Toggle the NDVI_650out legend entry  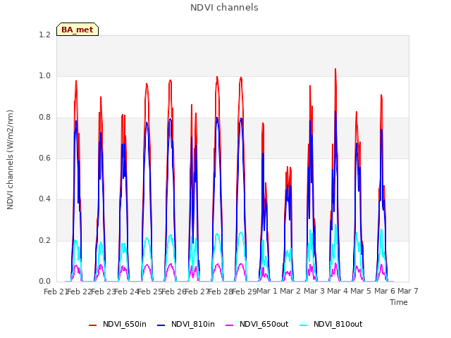click(x=257, y=324)
